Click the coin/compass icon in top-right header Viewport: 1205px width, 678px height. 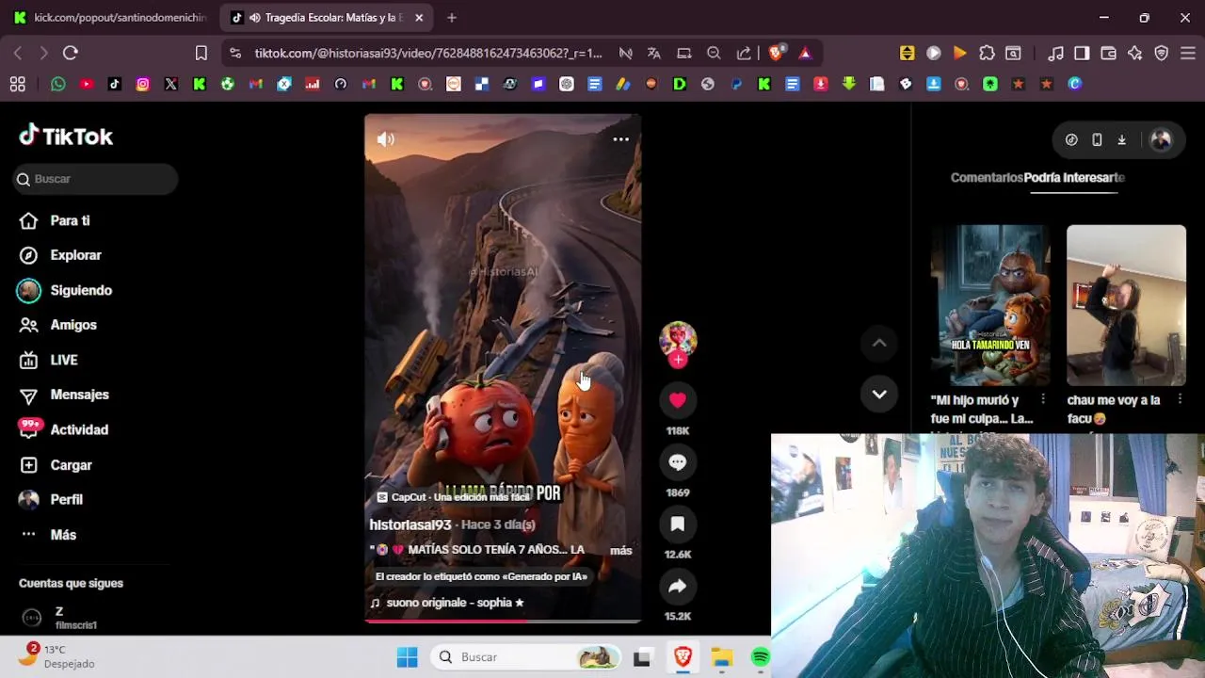pos(1071,139)
